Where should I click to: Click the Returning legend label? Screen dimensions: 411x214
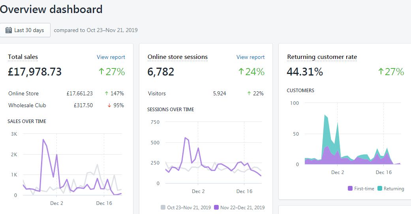(x=394, y=189)
